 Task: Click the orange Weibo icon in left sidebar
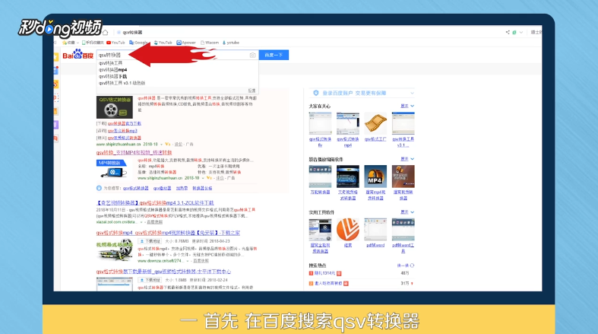(56, 84)
